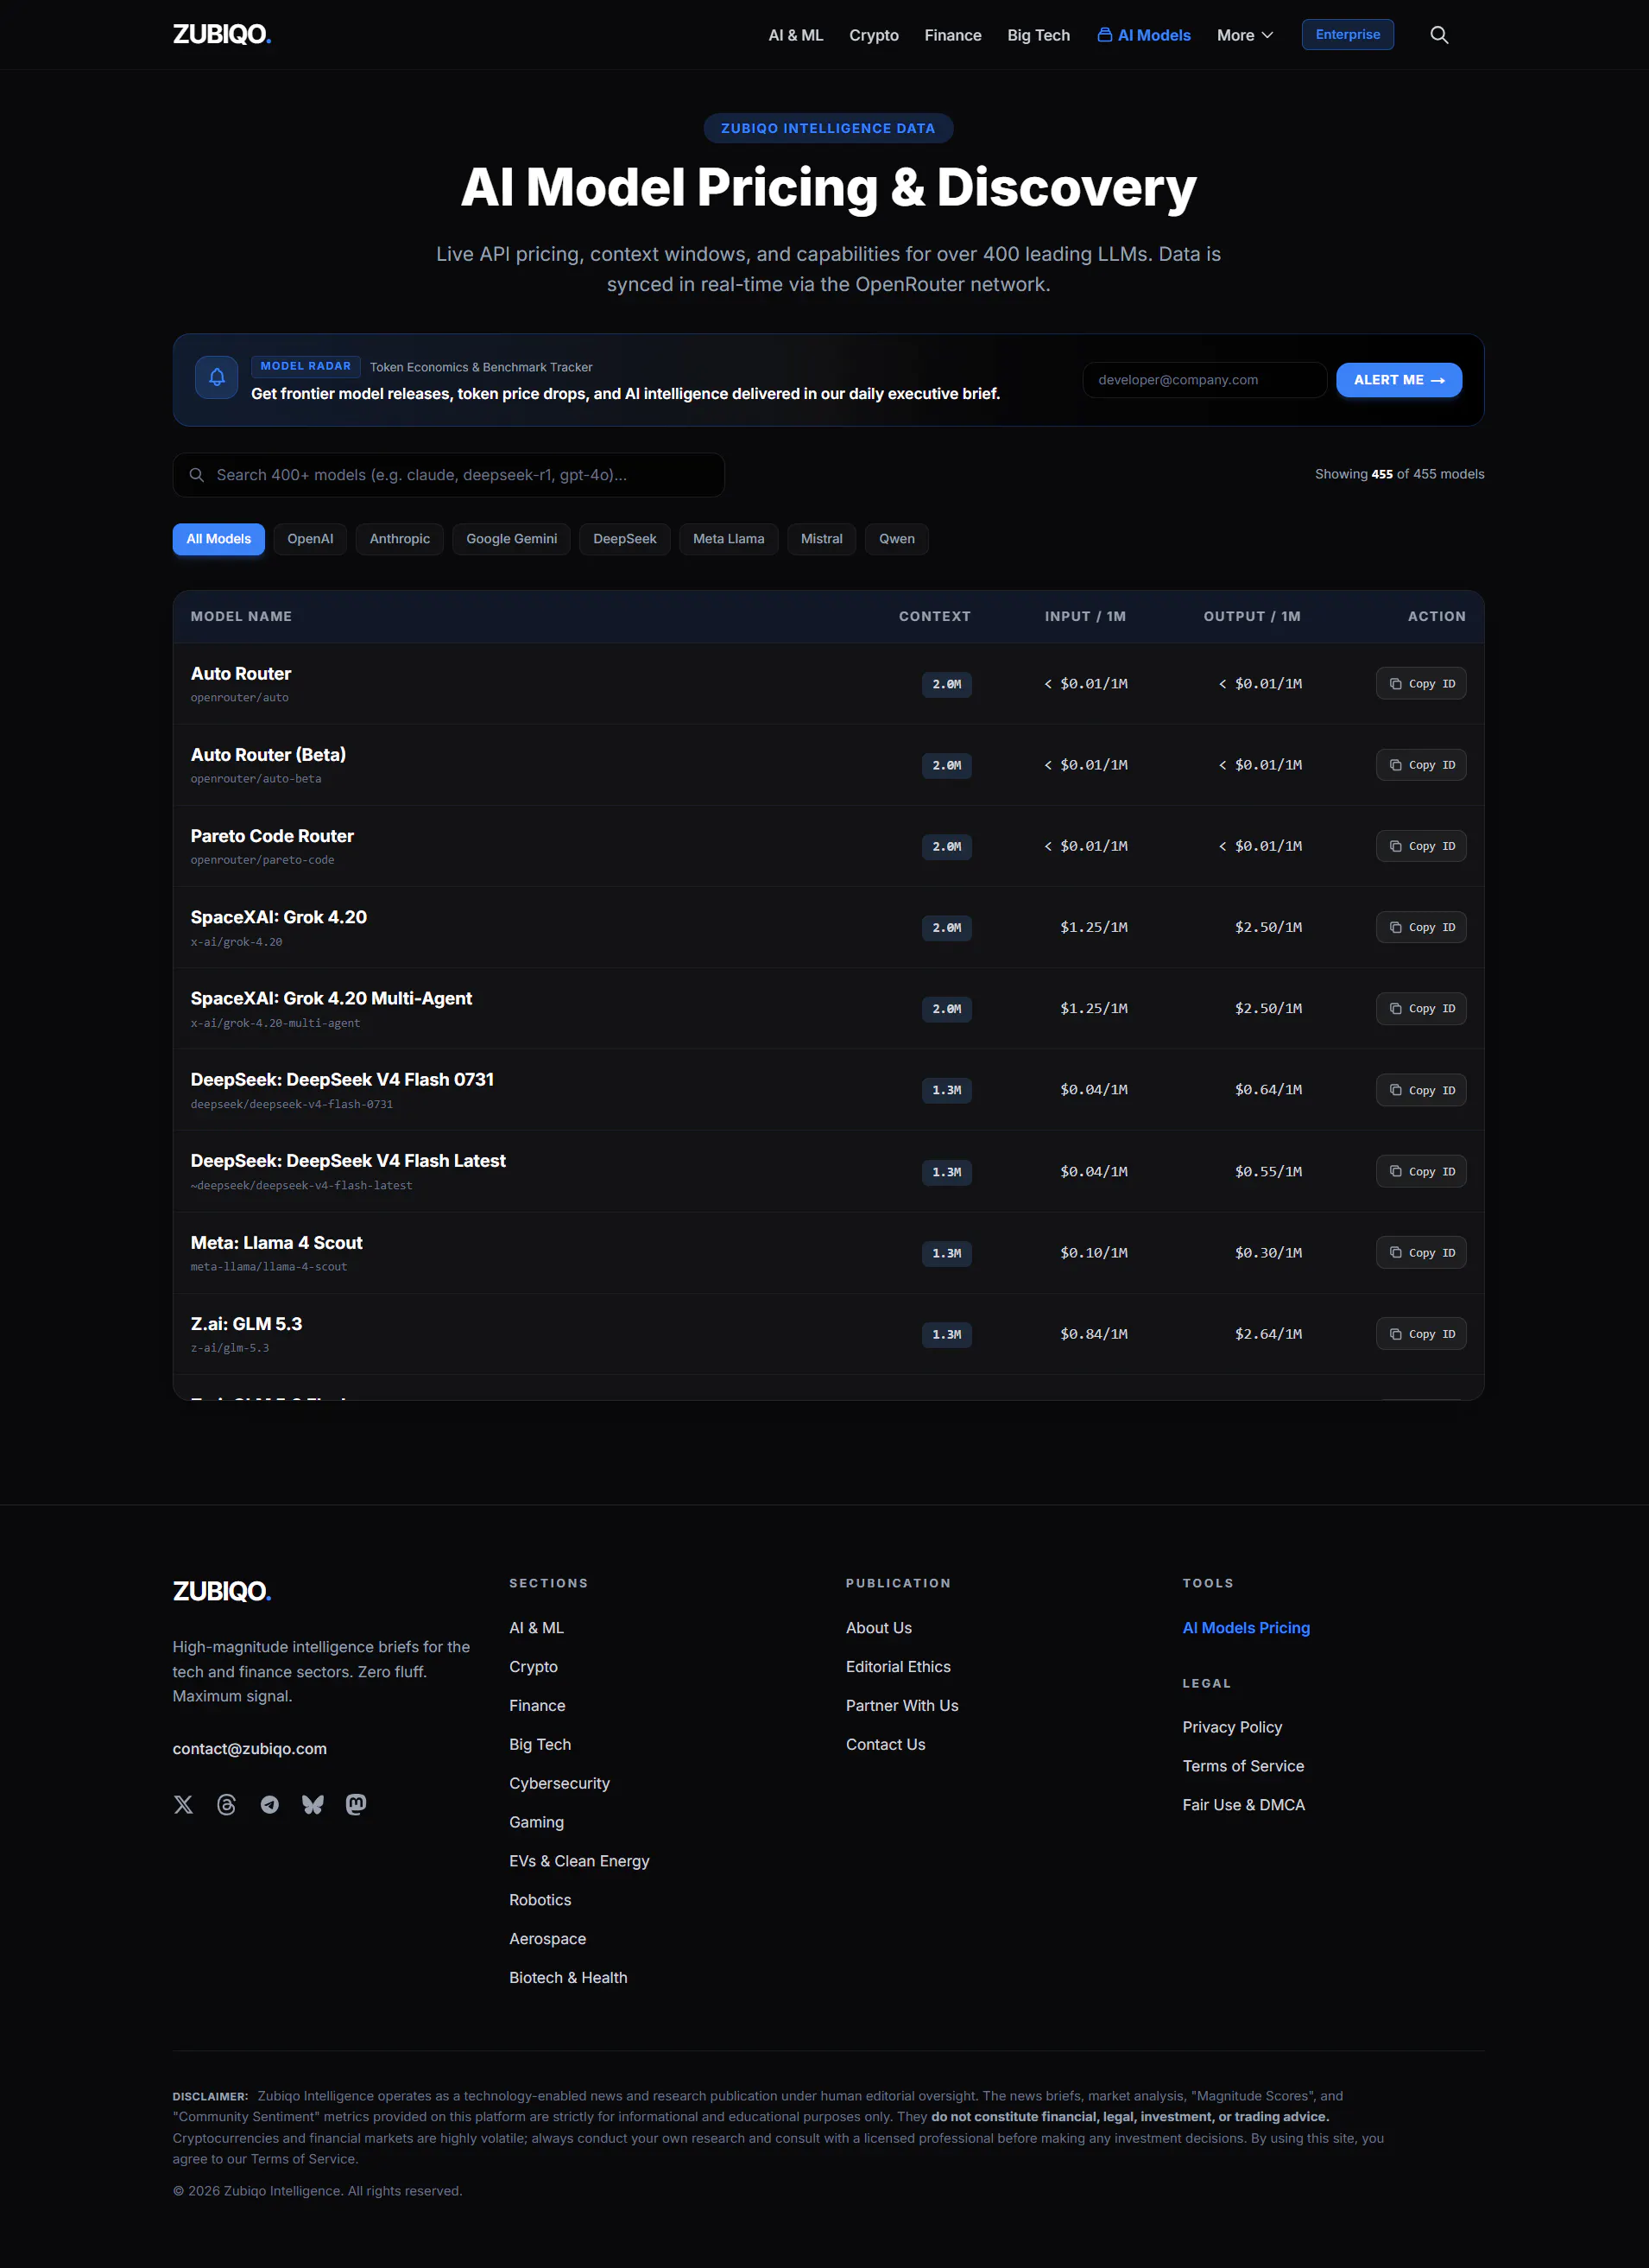The width and height of the screenshot is (1649, 2268).
Task: Copy the ID for Meta: Llama 4 Scout
Action: (x=1421, y=1252)
